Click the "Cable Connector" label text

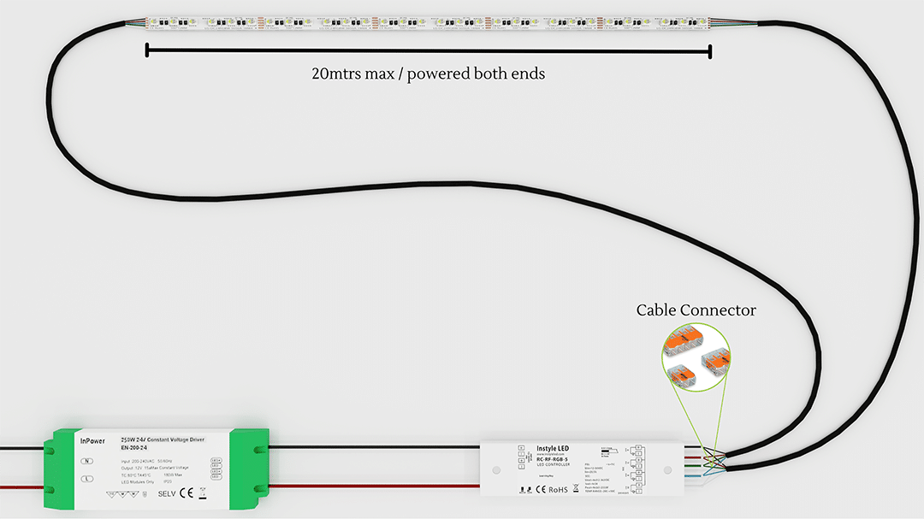coord(696,310)
